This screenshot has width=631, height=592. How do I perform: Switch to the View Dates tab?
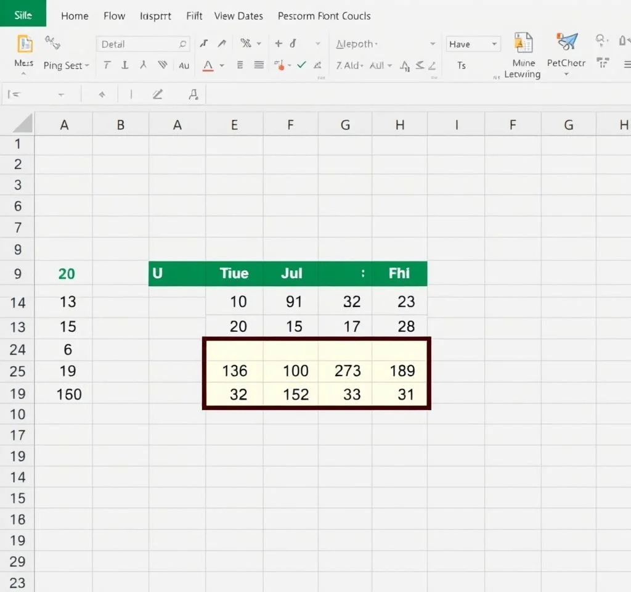pyautogui.click(x=238, y=16)
